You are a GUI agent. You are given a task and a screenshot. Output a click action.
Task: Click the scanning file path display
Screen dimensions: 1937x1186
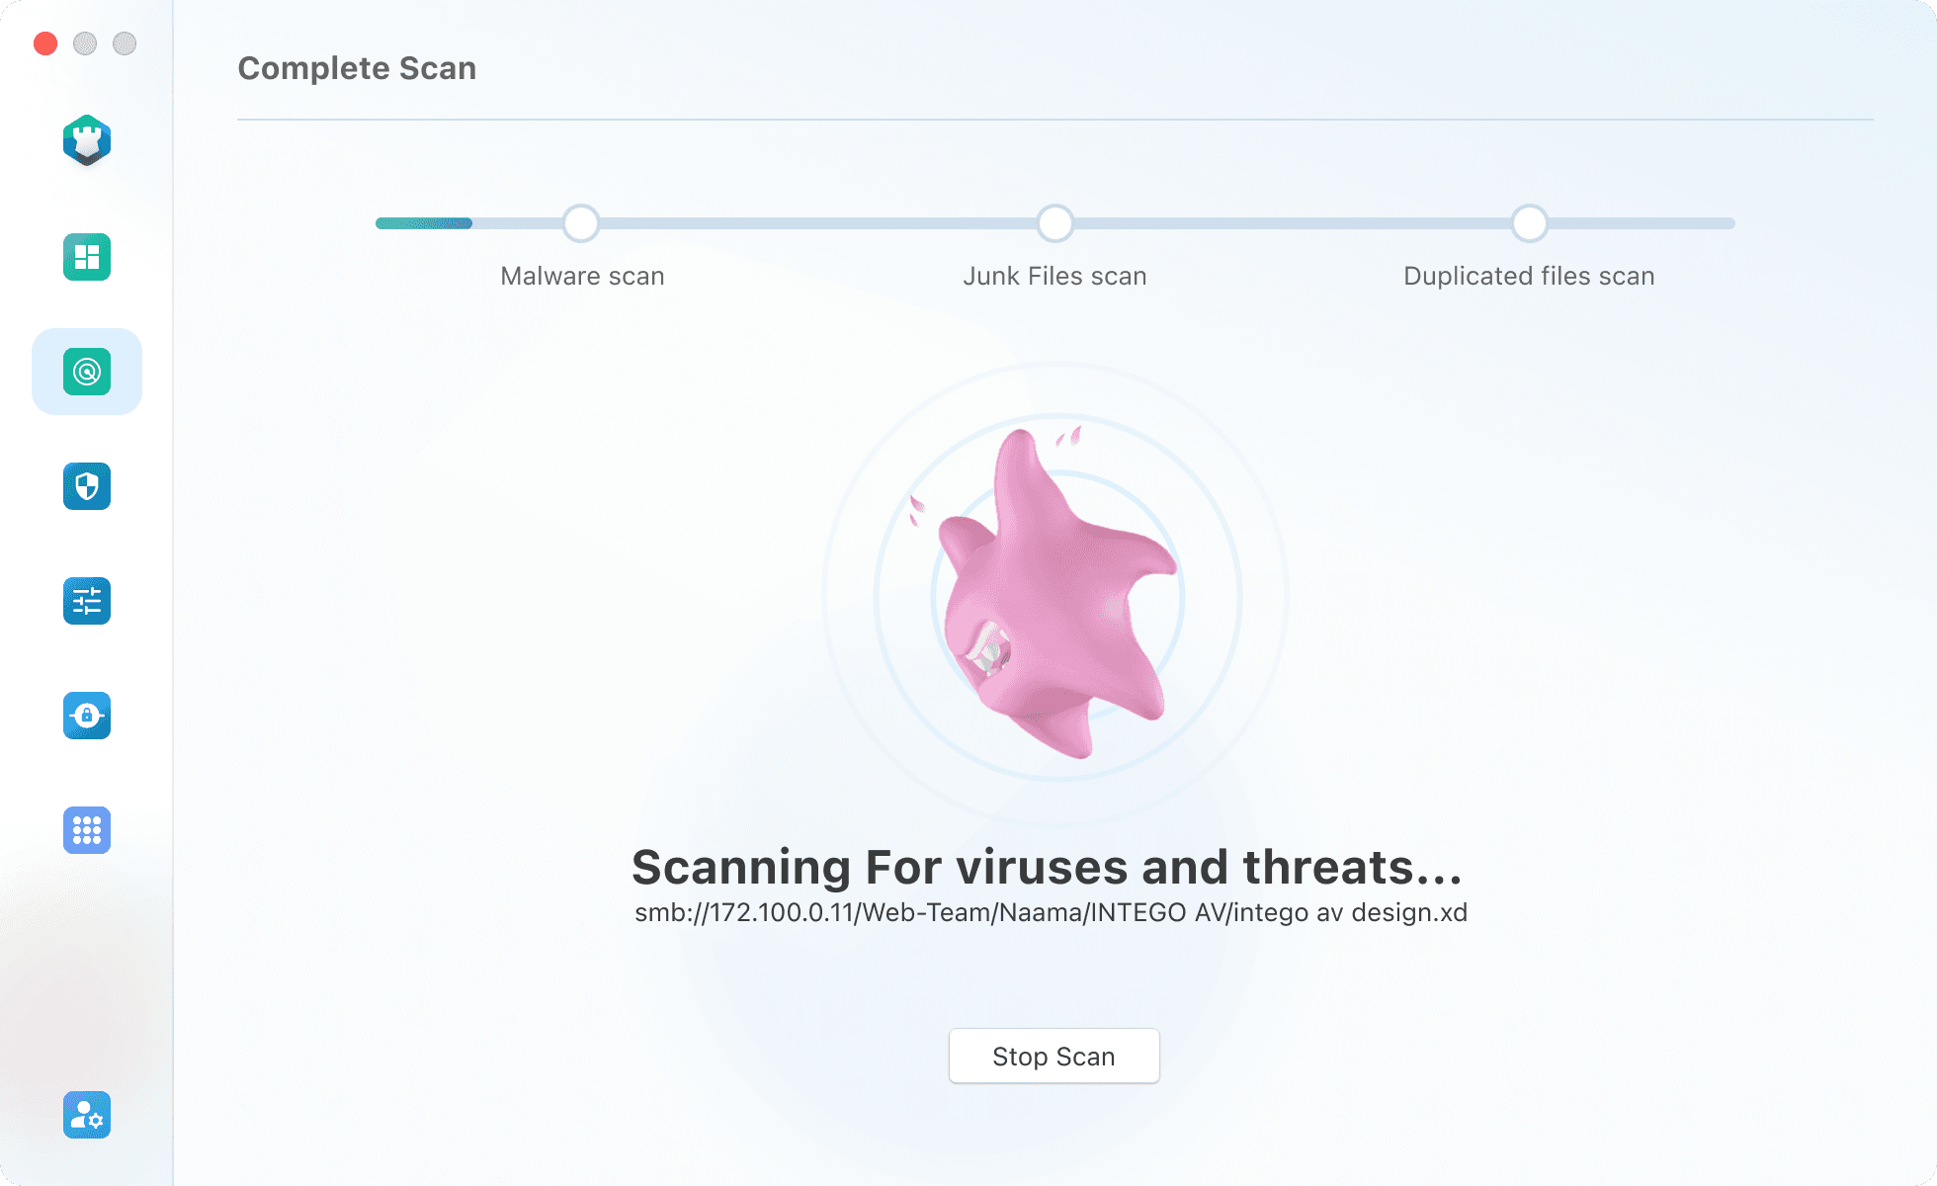pyautogui.click(x=1053, y=910)
